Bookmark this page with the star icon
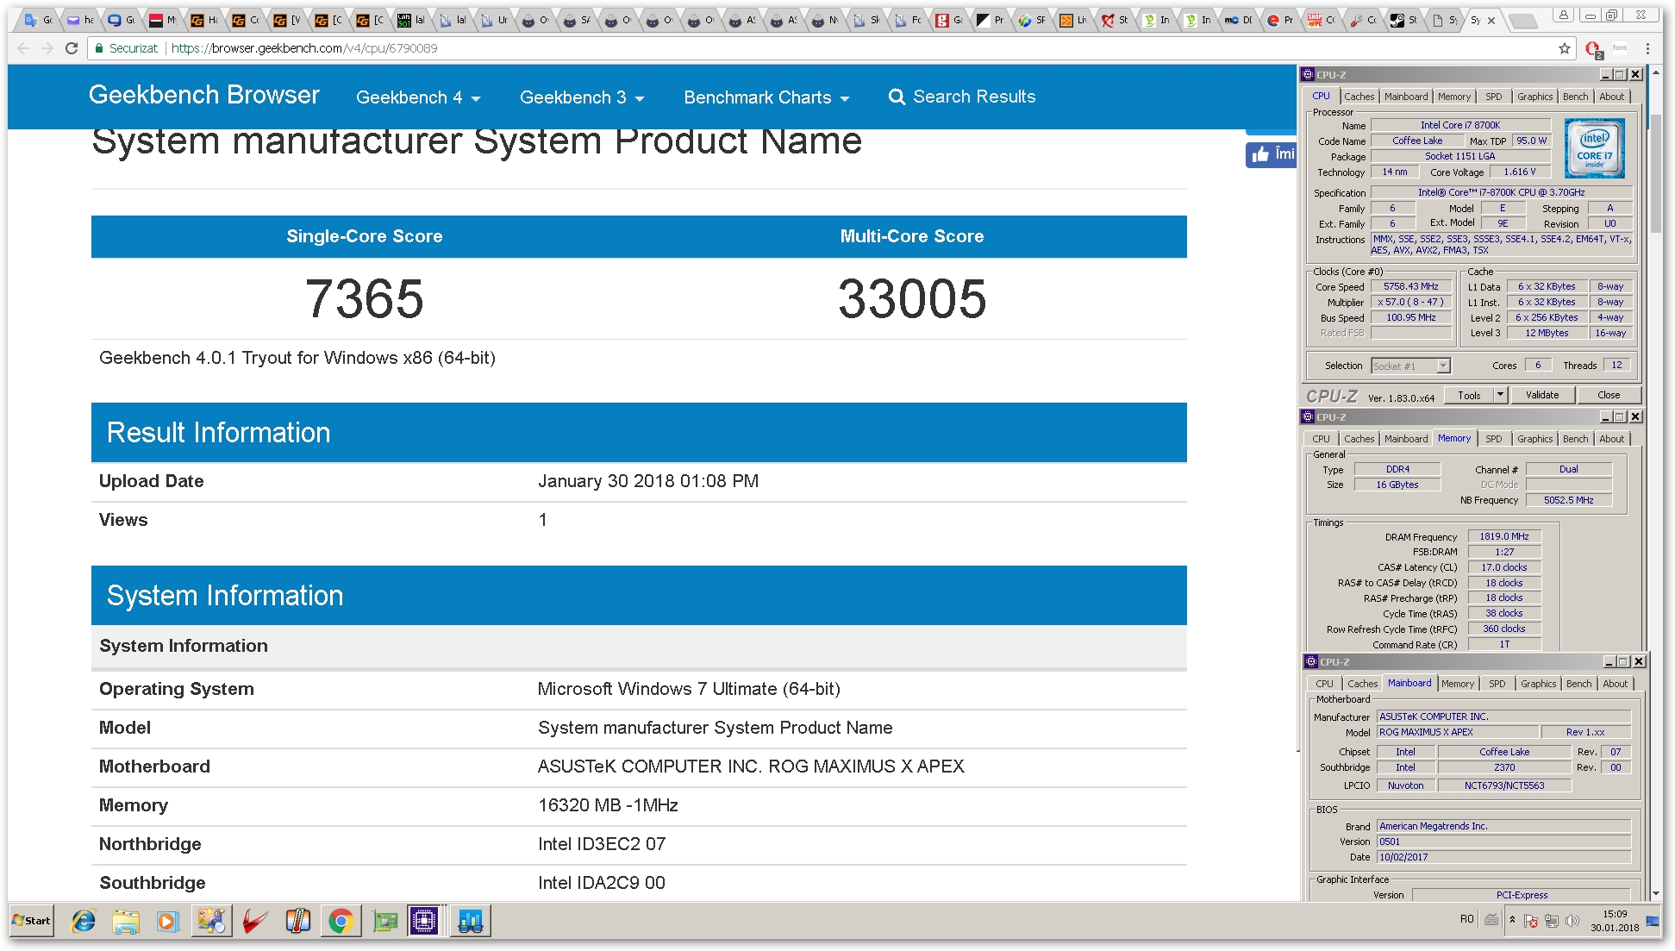The width and height of the screenshot is (1675, 951). [1565, 48]
